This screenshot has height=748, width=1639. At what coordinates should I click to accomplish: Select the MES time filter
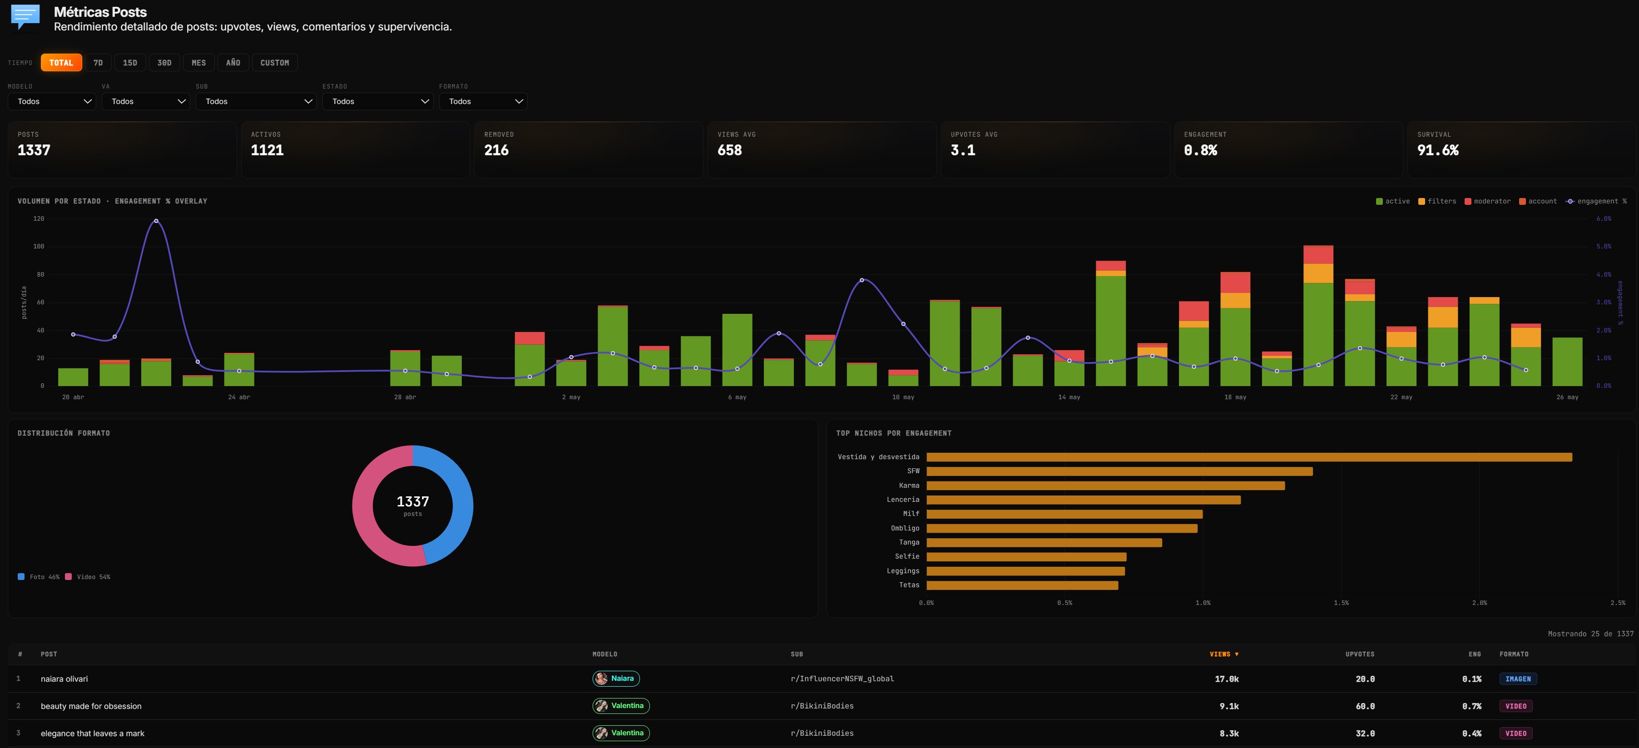coord(198,62)
